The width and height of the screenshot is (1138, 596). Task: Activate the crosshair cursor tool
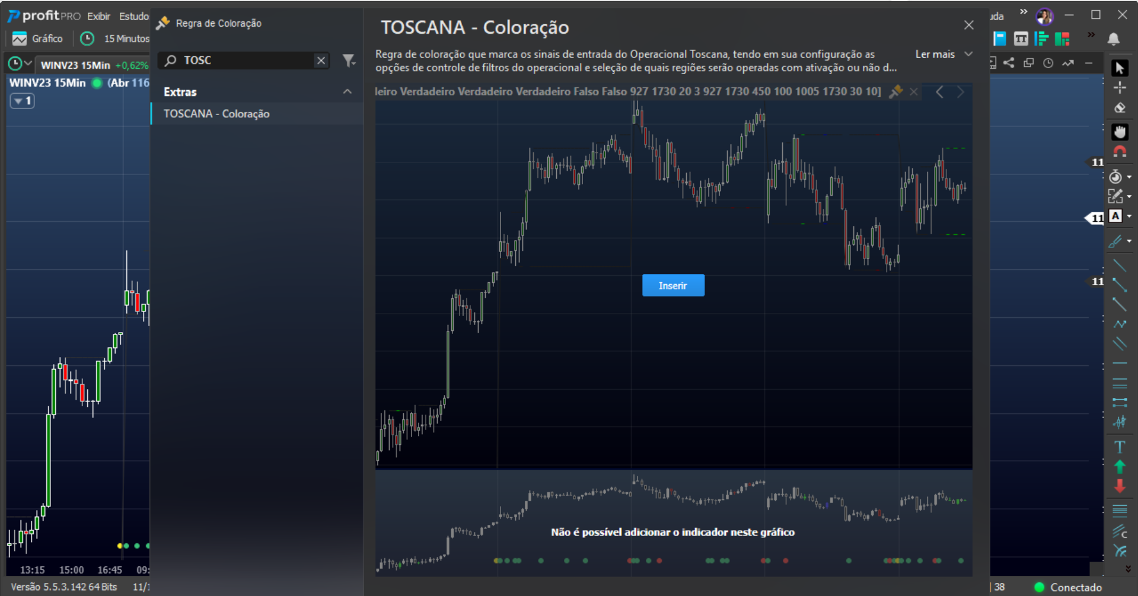click(1119, 88)
